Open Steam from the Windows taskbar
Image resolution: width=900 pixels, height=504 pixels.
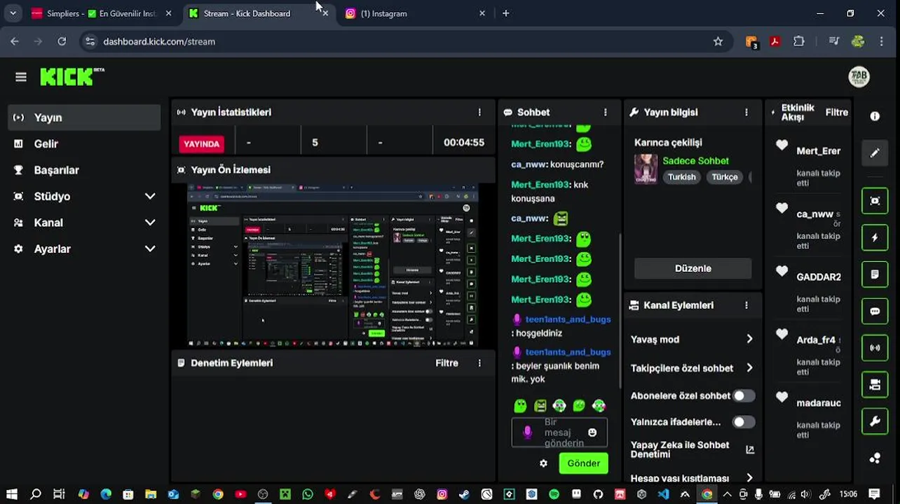tap(464, 494)
